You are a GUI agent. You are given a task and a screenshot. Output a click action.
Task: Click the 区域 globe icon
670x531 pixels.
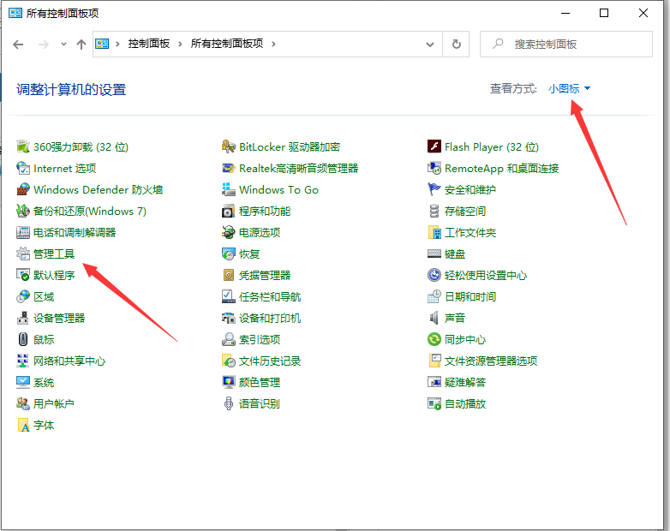[22, 296]
